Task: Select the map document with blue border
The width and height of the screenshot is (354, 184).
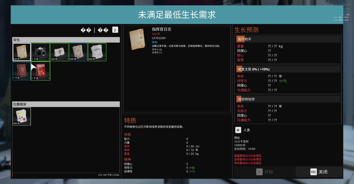Action: click(x=78, y=52)
